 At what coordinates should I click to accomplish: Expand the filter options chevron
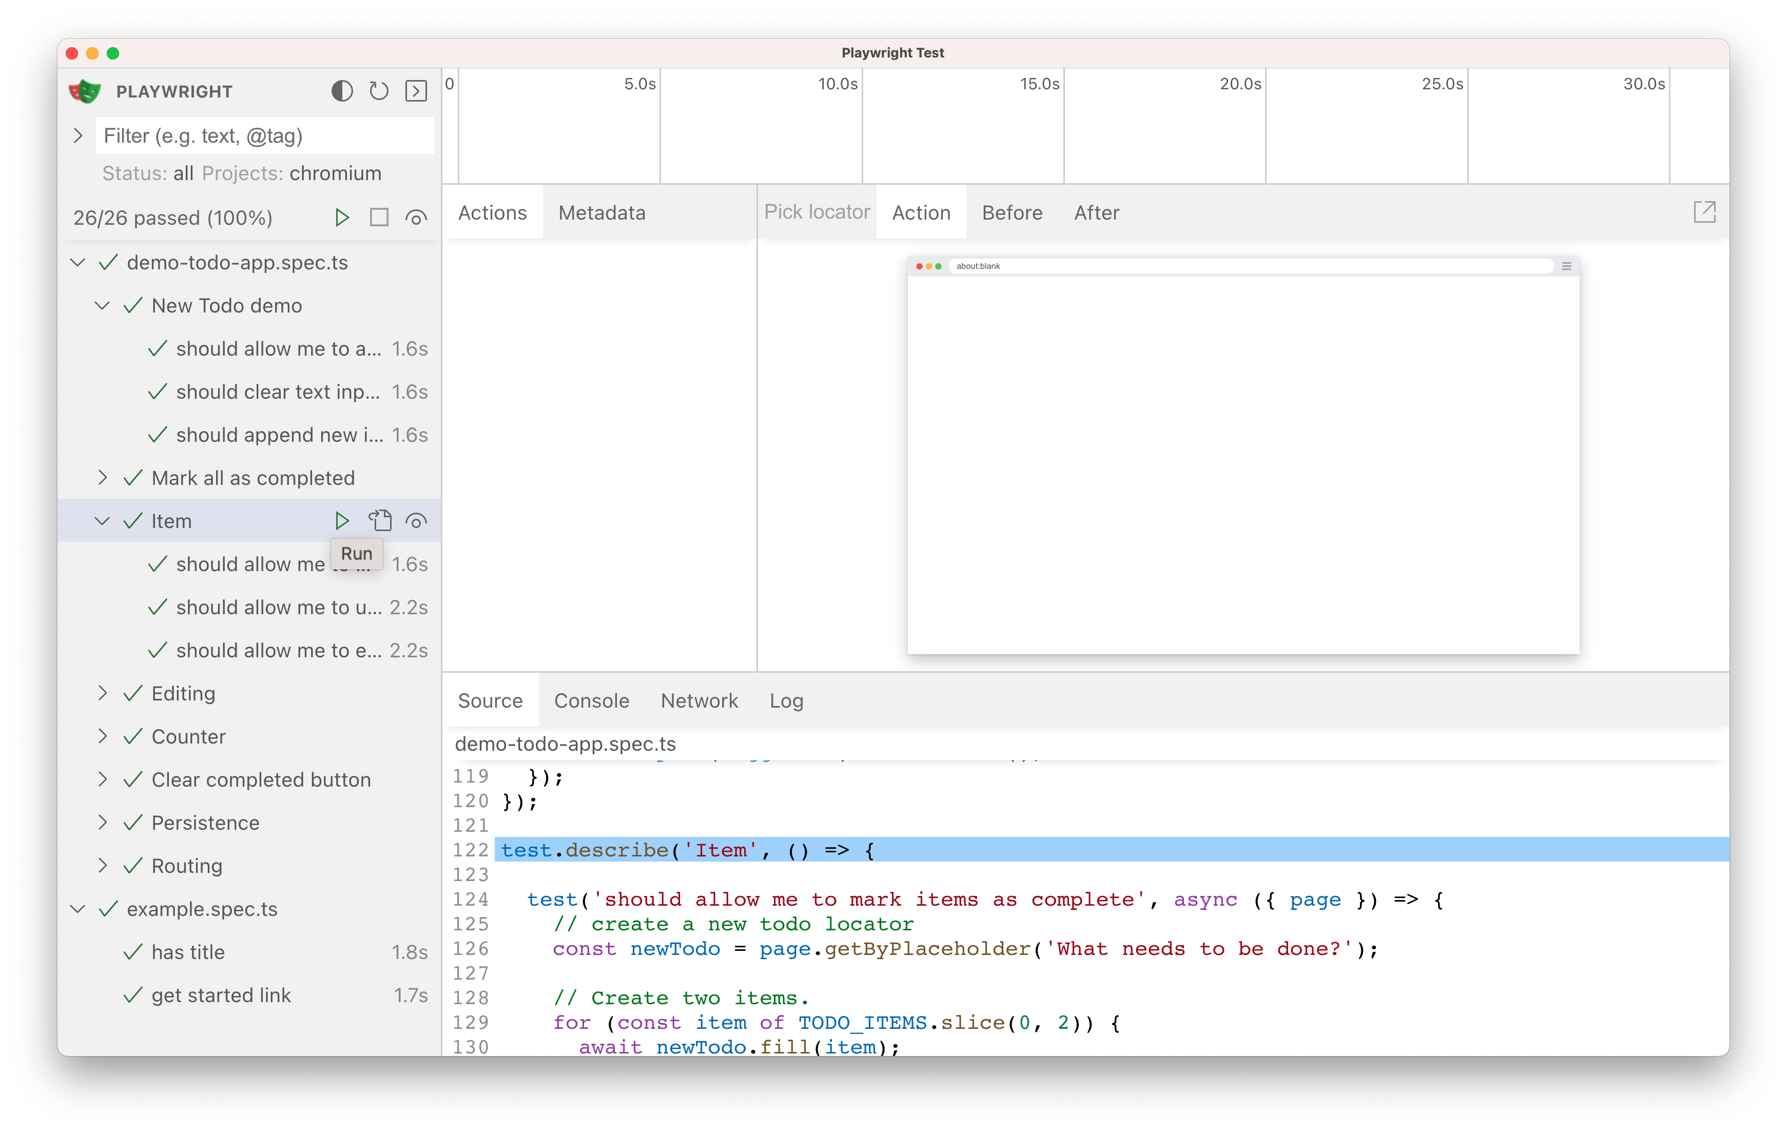78,136
